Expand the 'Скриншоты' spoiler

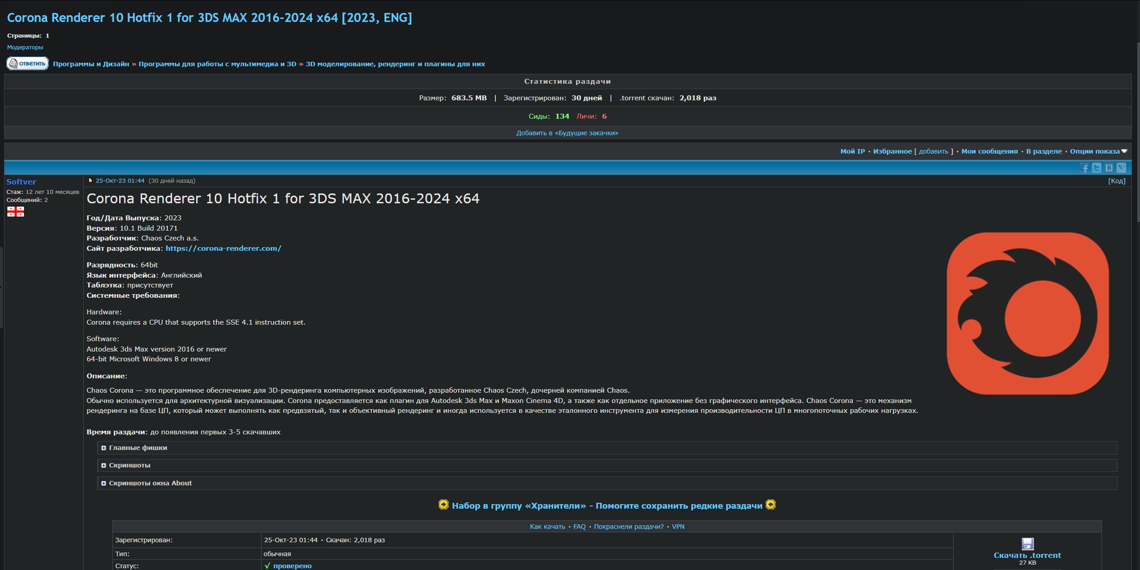607,465
